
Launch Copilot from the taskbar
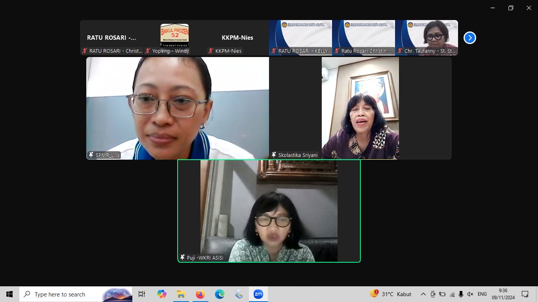pyautogui.click(x=162, y=294)
